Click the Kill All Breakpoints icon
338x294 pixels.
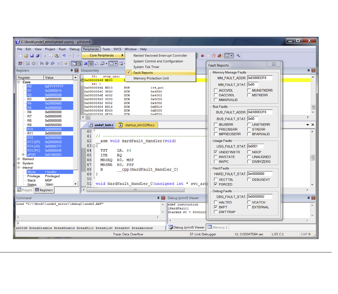coord(219,56)
